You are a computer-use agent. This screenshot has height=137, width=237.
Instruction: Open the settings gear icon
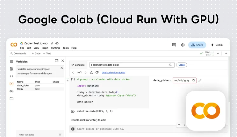183,45
